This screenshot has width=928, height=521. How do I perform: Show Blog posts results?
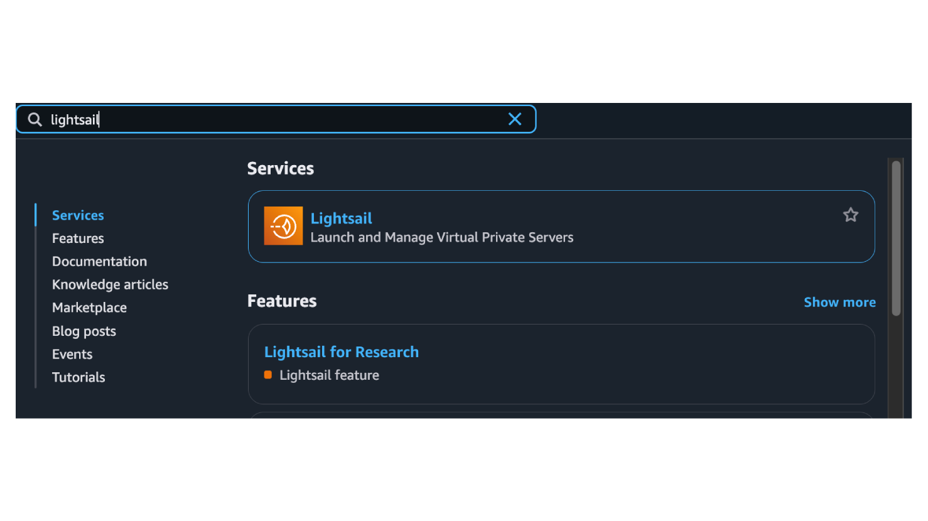(84, 331)
